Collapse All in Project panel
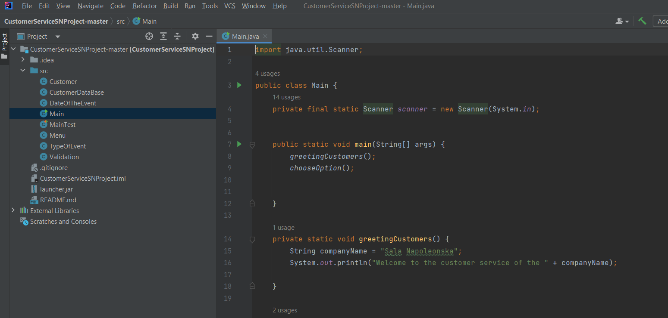Viewport: 668px width, 318px height. (177, 36)
